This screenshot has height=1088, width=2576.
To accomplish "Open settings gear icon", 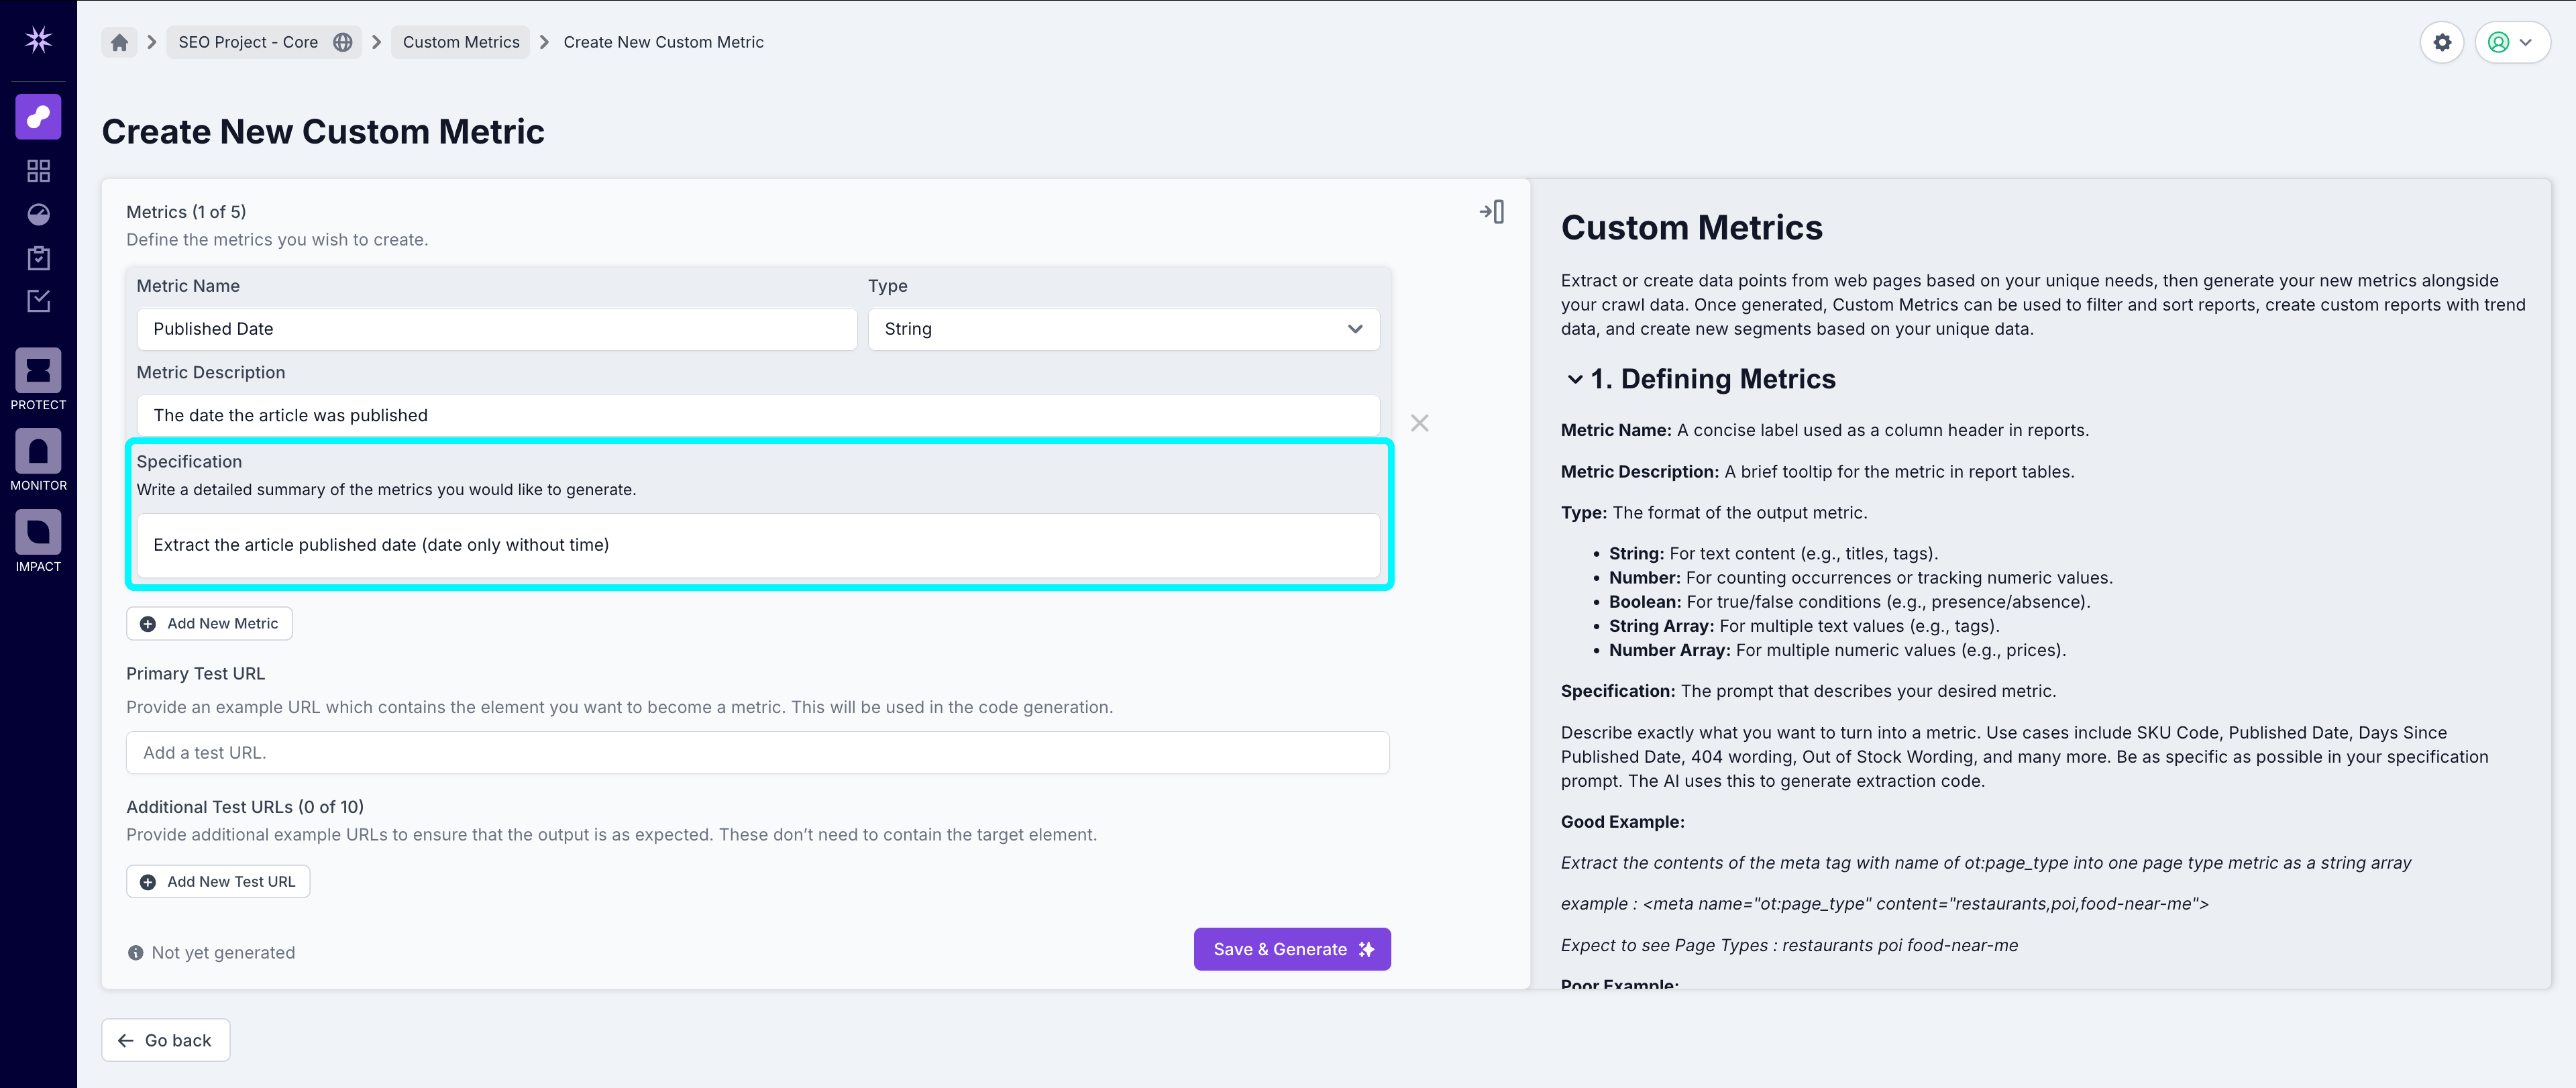I will coord(2442,42).
